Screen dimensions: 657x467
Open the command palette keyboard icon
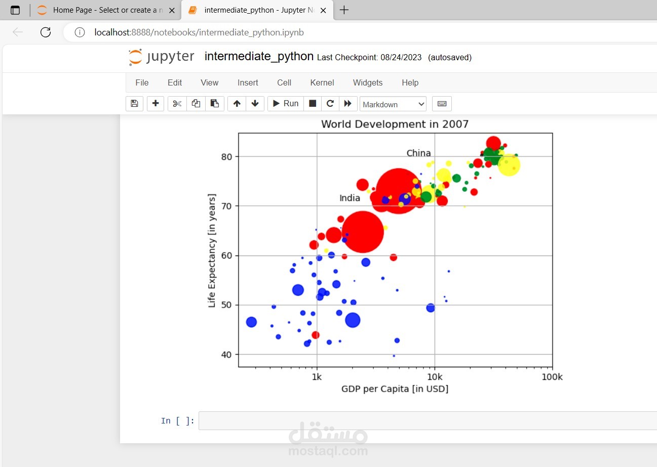click(442, 104)
